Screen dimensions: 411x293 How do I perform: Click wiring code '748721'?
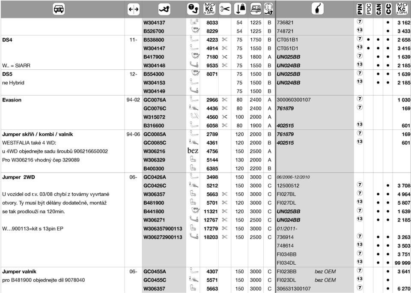pyautogui.click(x=285, y=31)
